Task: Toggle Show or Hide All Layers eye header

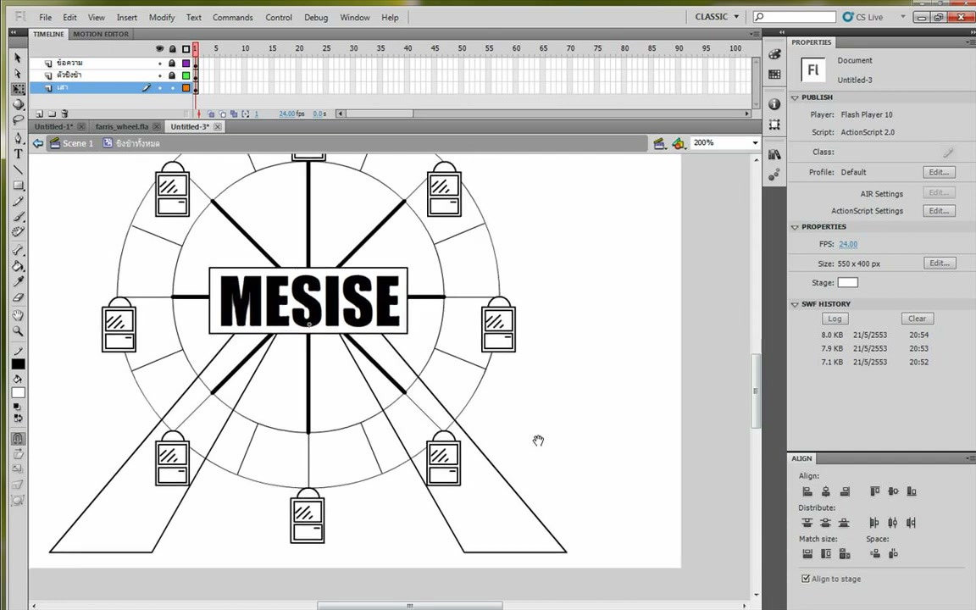Action: [x=160, y=48]
